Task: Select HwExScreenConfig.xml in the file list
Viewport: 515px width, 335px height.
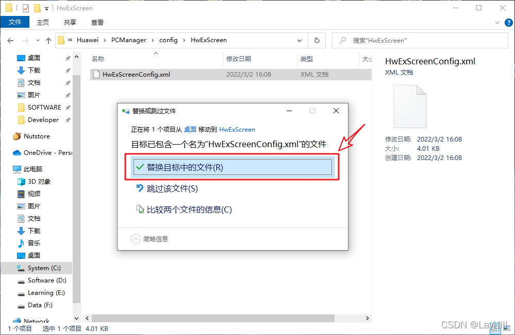Action: 230,75
